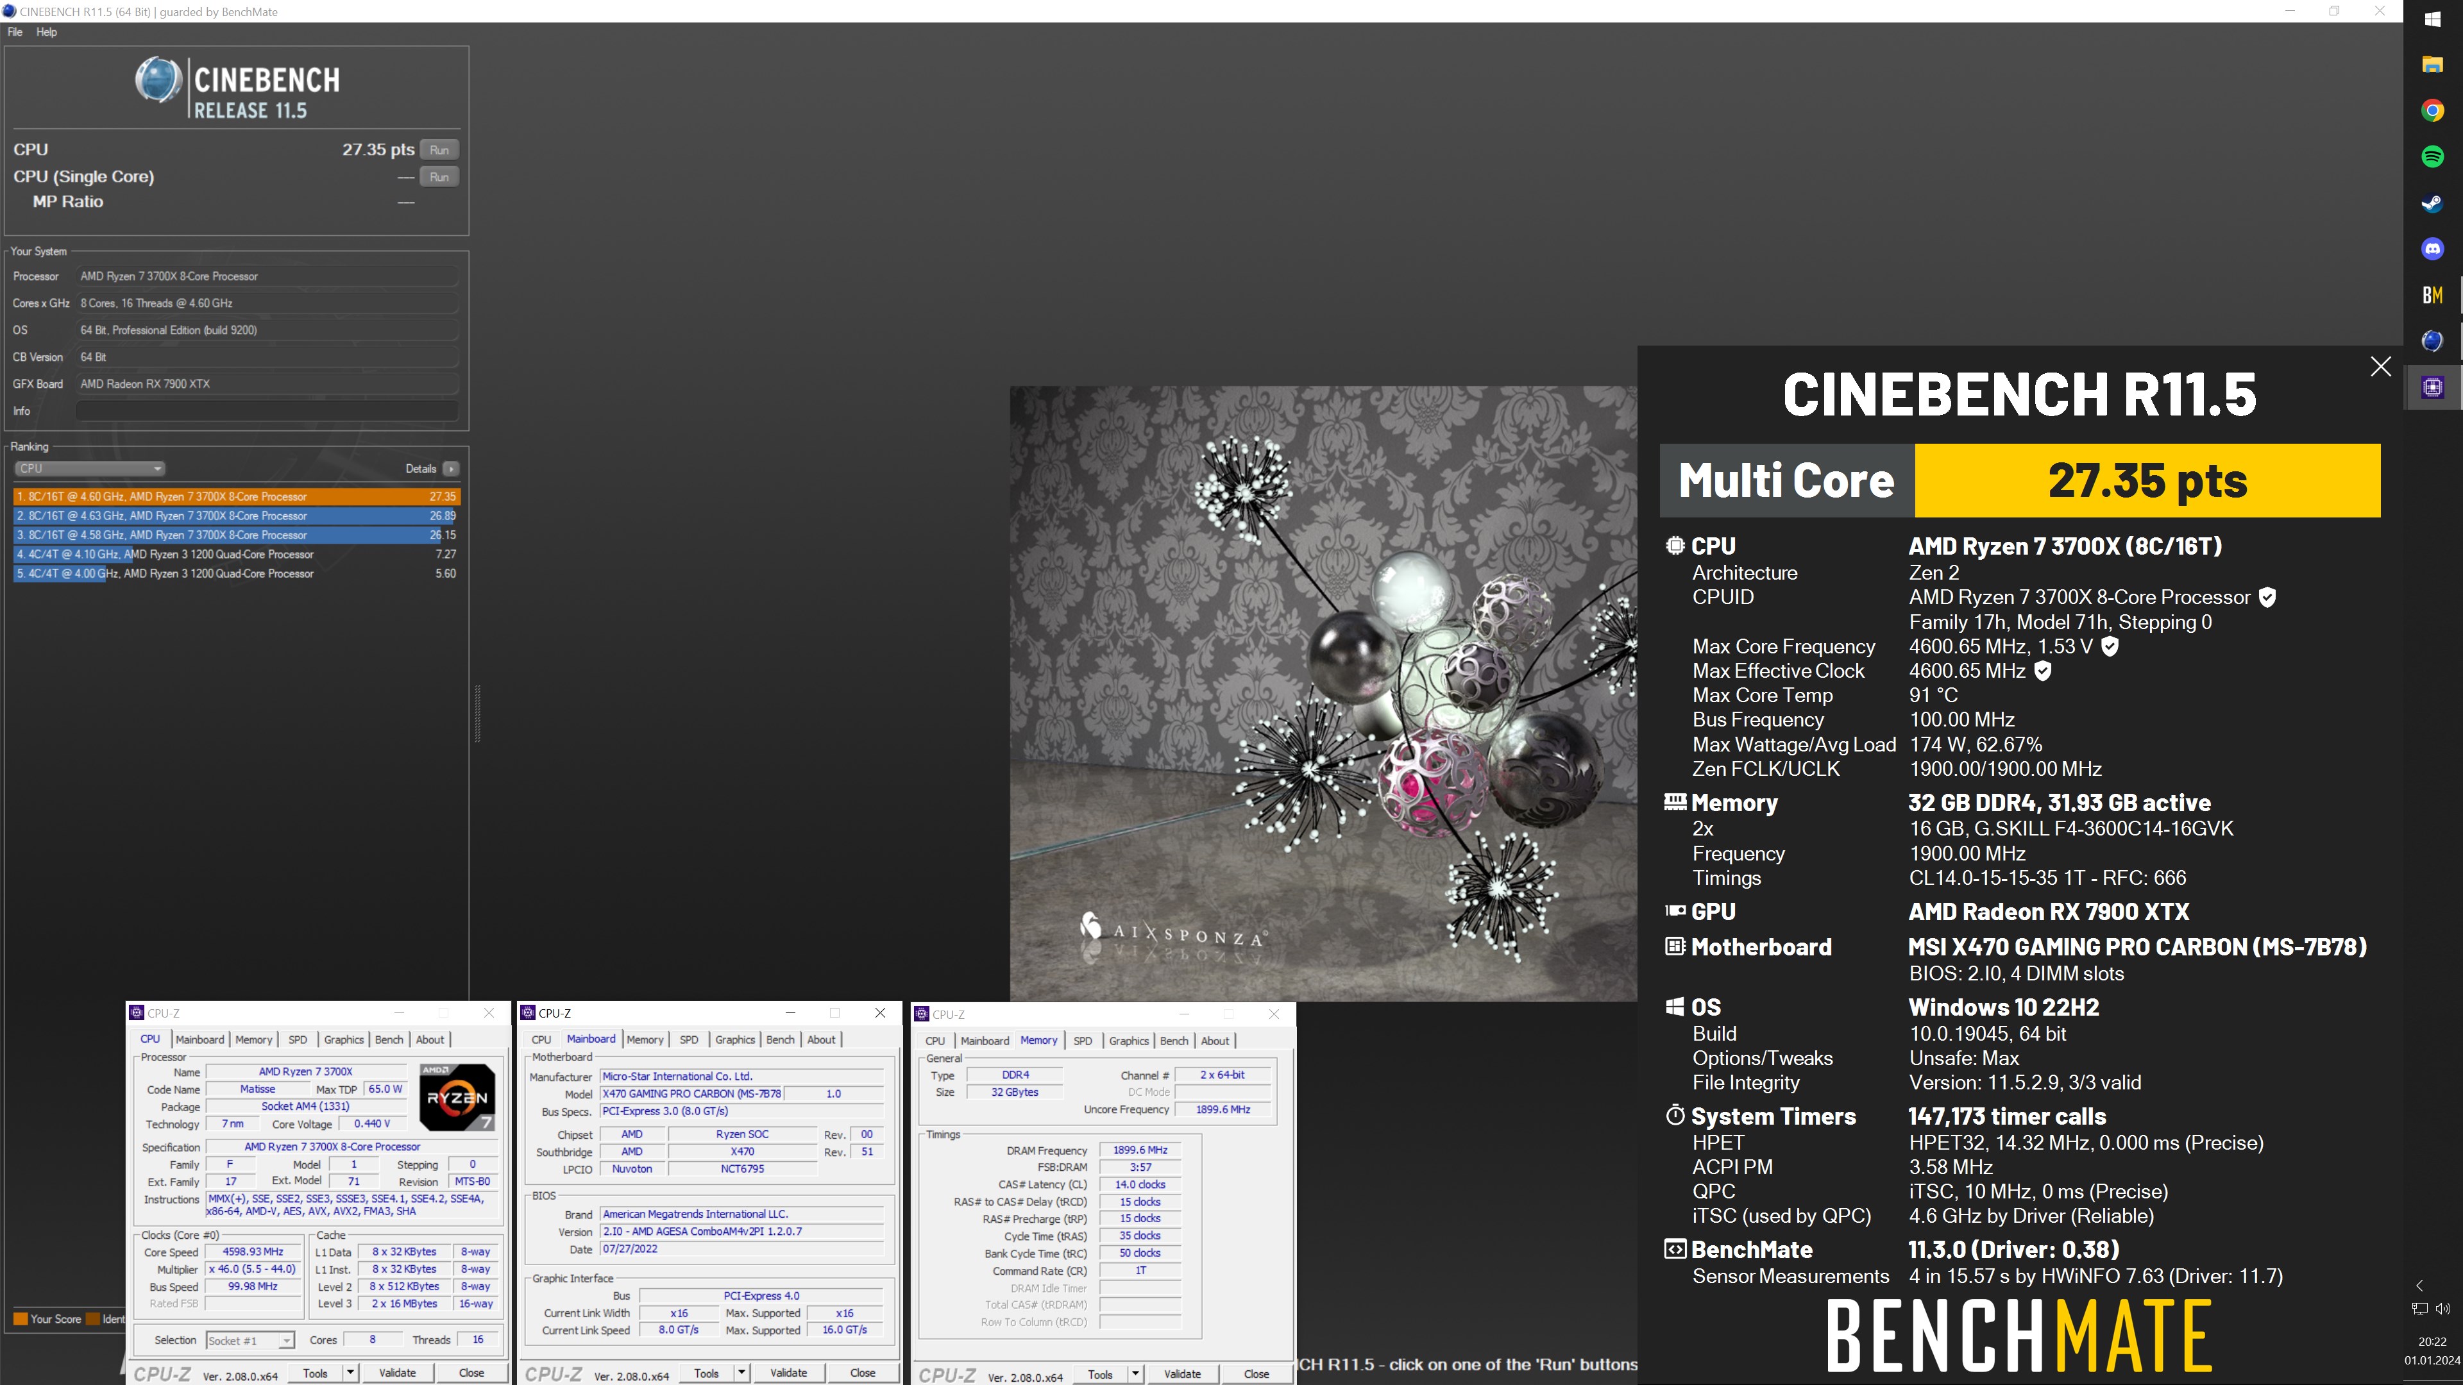The height and width of the screenshot is (1385, 2463).
Task: Select the CPU tab in right CPU-Z window
Action: tap(935, 1040)
